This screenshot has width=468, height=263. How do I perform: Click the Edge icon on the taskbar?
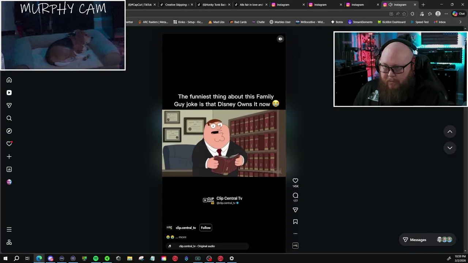pyautogui.click(x=39, y=259)
